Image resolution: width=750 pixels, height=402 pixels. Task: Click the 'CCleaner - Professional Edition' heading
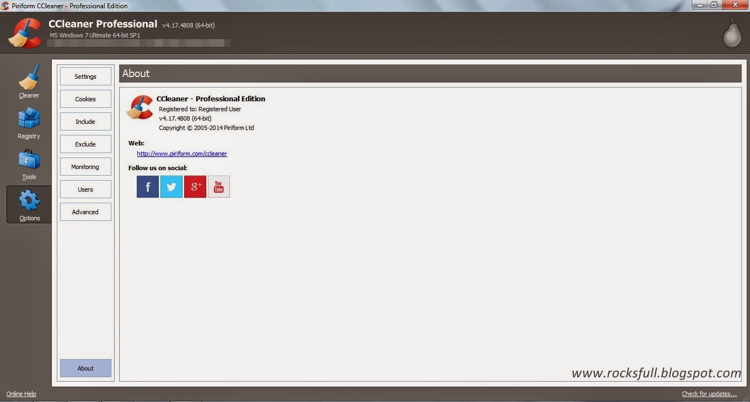pos(211,99)
